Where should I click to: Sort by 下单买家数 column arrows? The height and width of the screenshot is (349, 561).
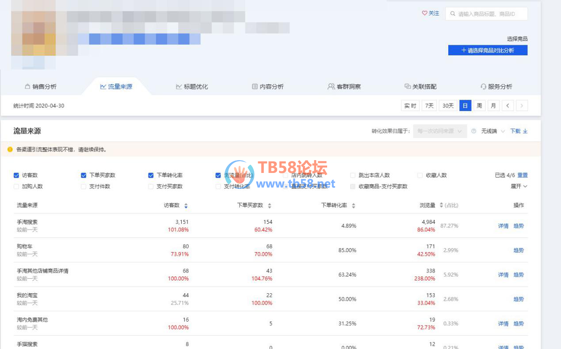[x=270, y=206]
